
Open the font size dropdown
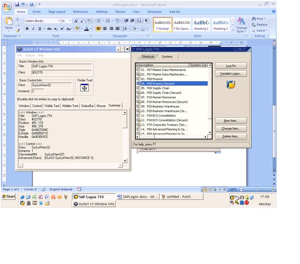tap(70, 21)
